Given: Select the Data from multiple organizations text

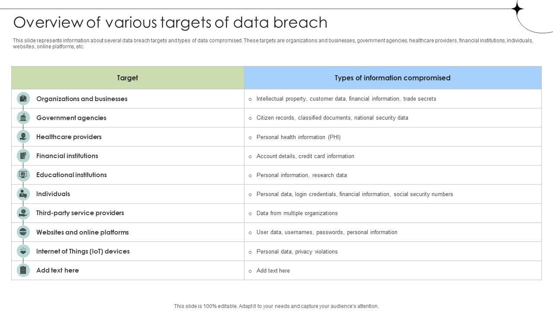Looking at the screenshot, I should 297,213.
